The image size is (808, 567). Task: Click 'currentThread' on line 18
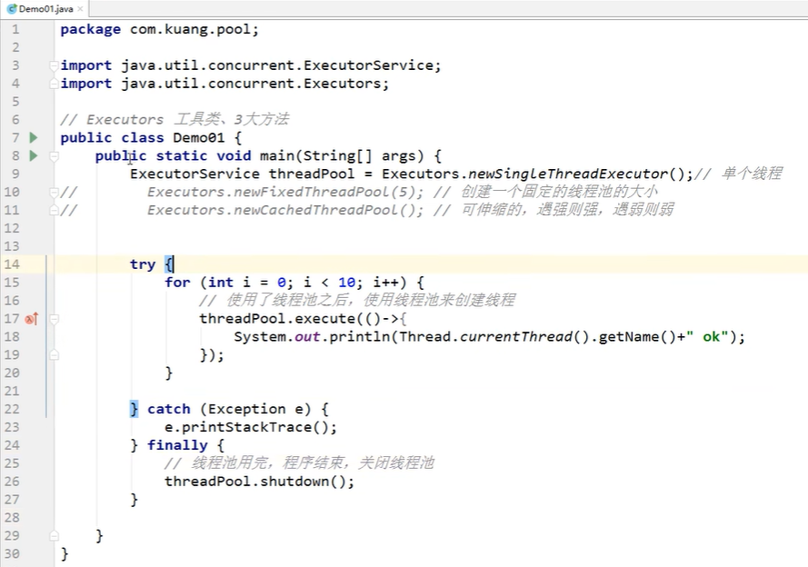[516, 337]
